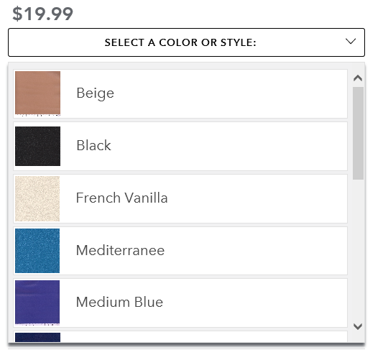
Task: Choose the French Vanilla option label
Action: point(122,198)
